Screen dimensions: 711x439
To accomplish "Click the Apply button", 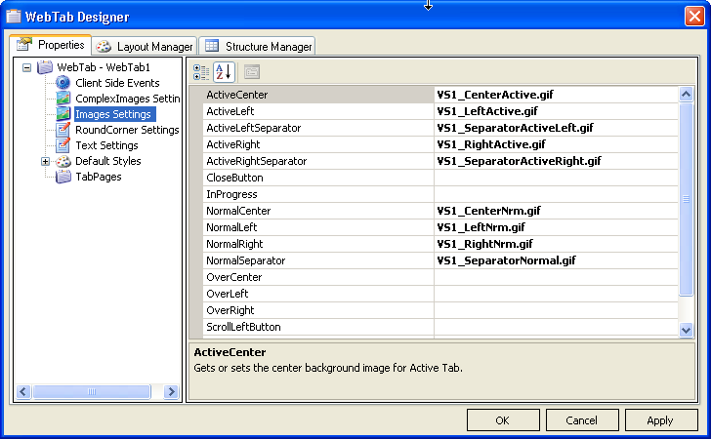I will [659, 420].
